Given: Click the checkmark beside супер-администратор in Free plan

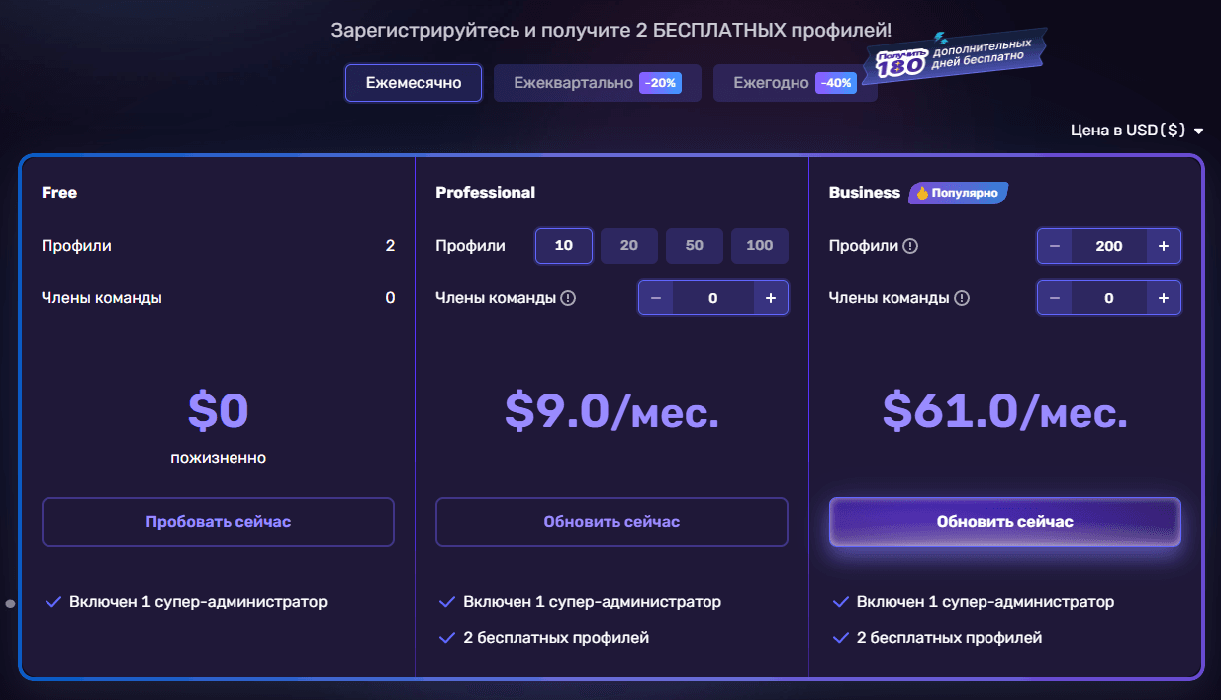Looking at the screenshot, I should coord(52,601).
